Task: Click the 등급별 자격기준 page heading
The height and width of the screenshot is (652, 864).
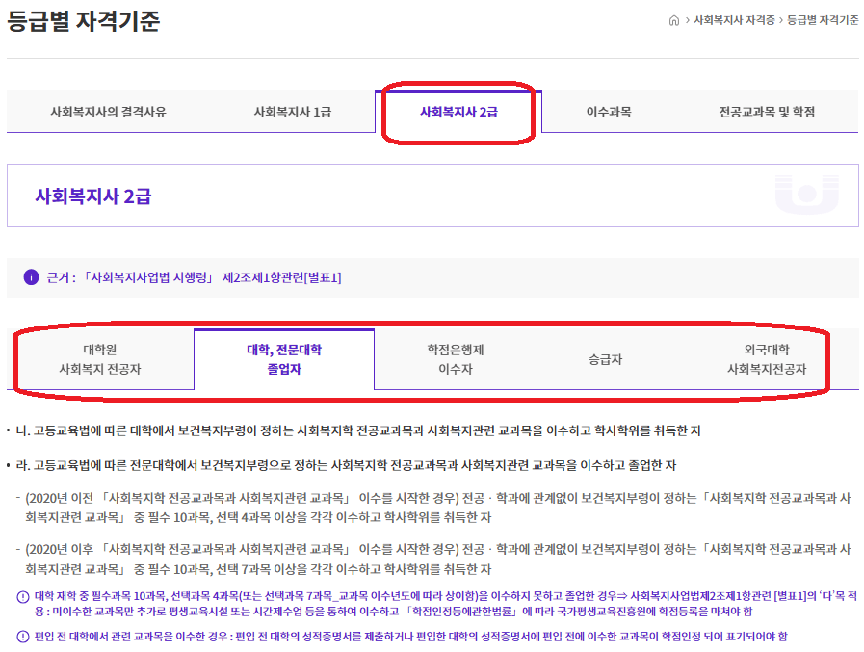Action: [x=83, y=21]
